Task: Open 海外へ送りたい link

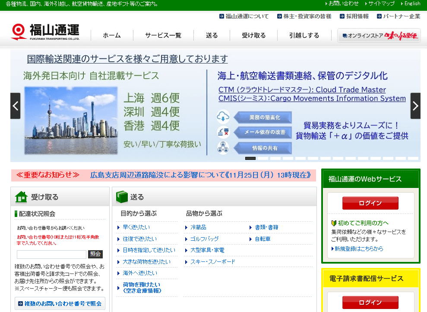Action: [140, 273]
